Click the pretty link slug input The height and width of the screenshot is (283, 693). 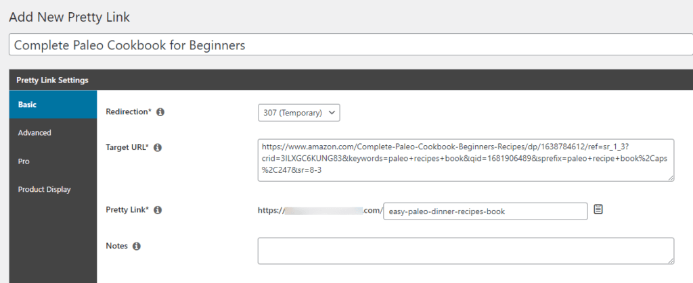coord(485,211)
